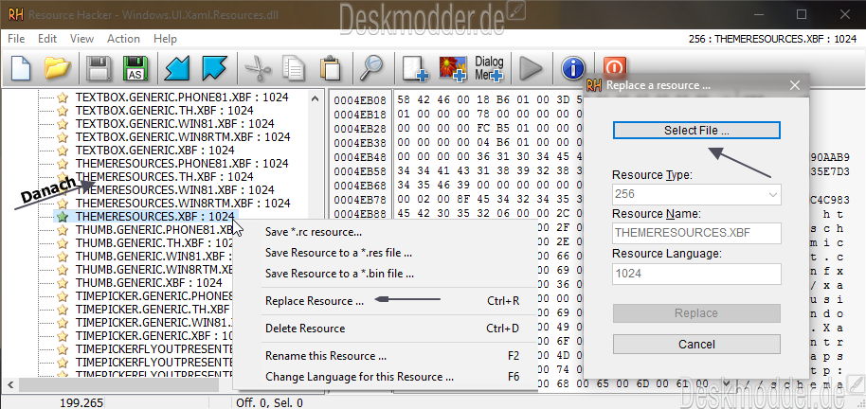The width and height of the screenshot is (866, 409).
Task: Select THEMERESOURCES.XBF : 1024 tree item
Action: 154,217
